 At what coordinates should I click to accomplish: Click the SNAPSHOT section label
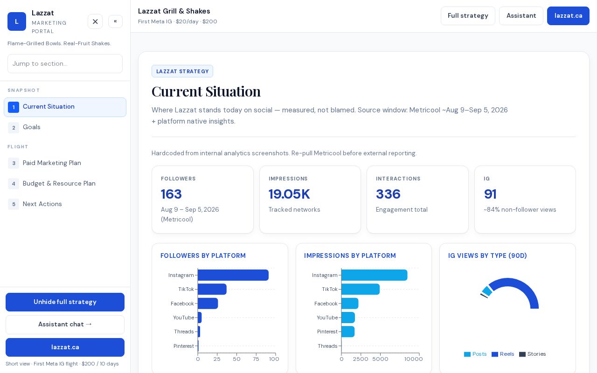tap(24, 90)
